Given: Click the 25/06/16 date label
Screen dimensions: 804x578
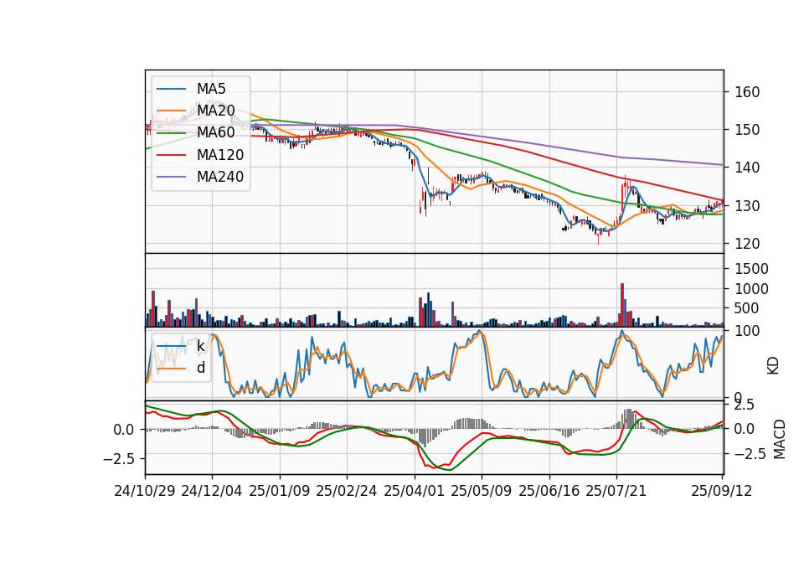Looking at the screenshot, I should [549, 491].
